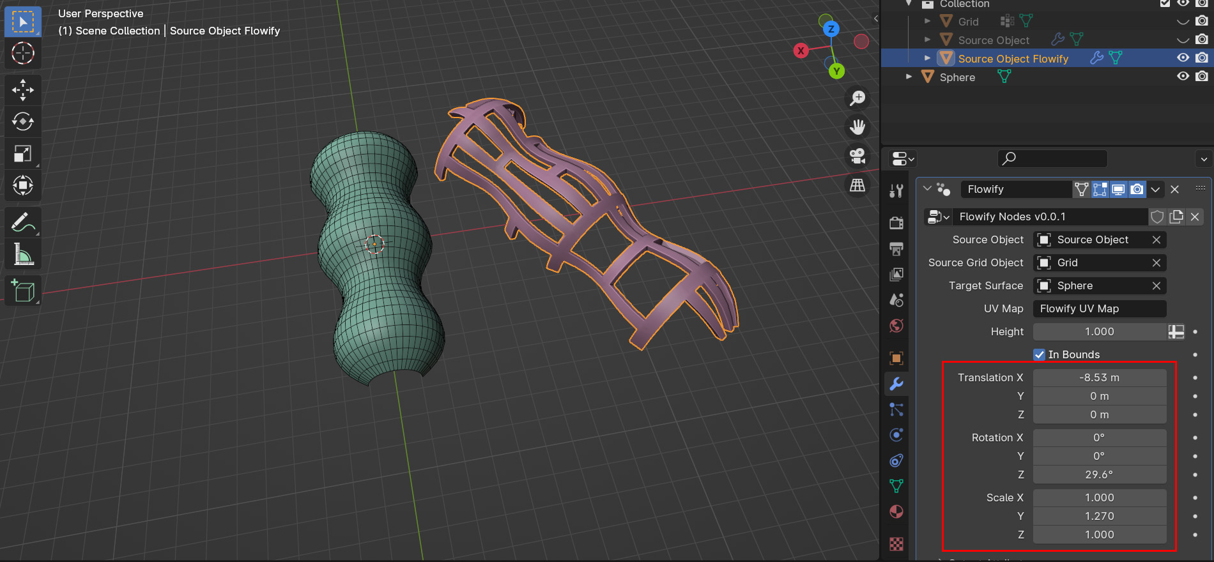
Task: Browse node groups dropdown for Flowify Nodes
Action: [x=938, y=216]
